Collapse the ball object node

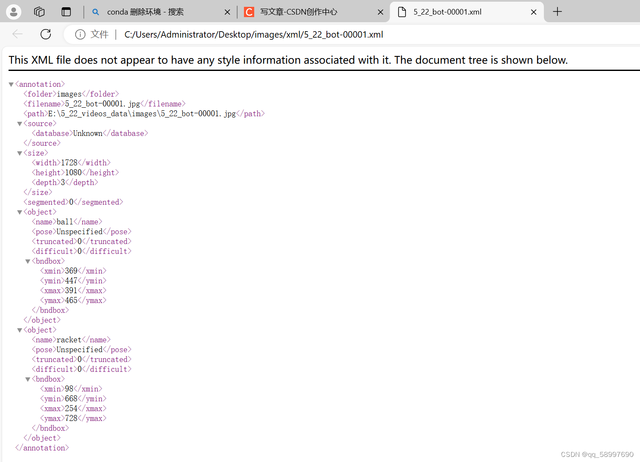[x=19, y=212]
